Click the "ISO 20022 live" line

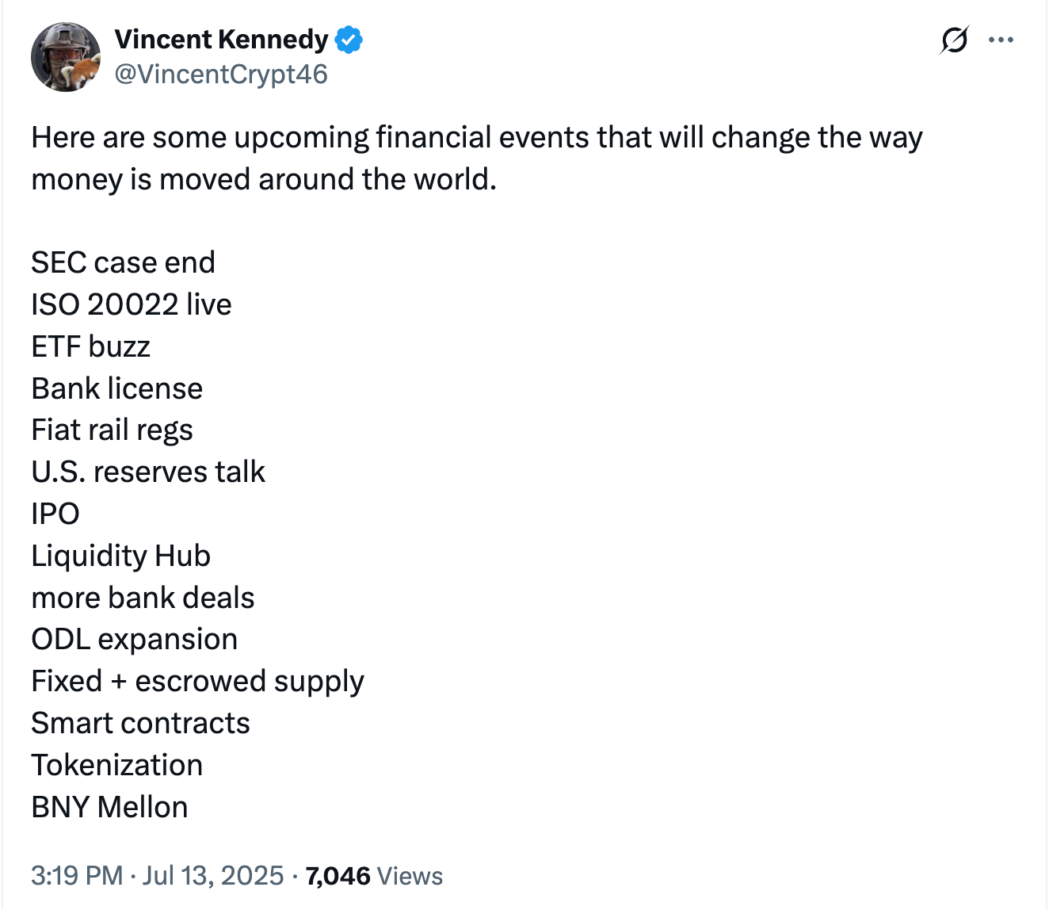click(x=132, y=304)
